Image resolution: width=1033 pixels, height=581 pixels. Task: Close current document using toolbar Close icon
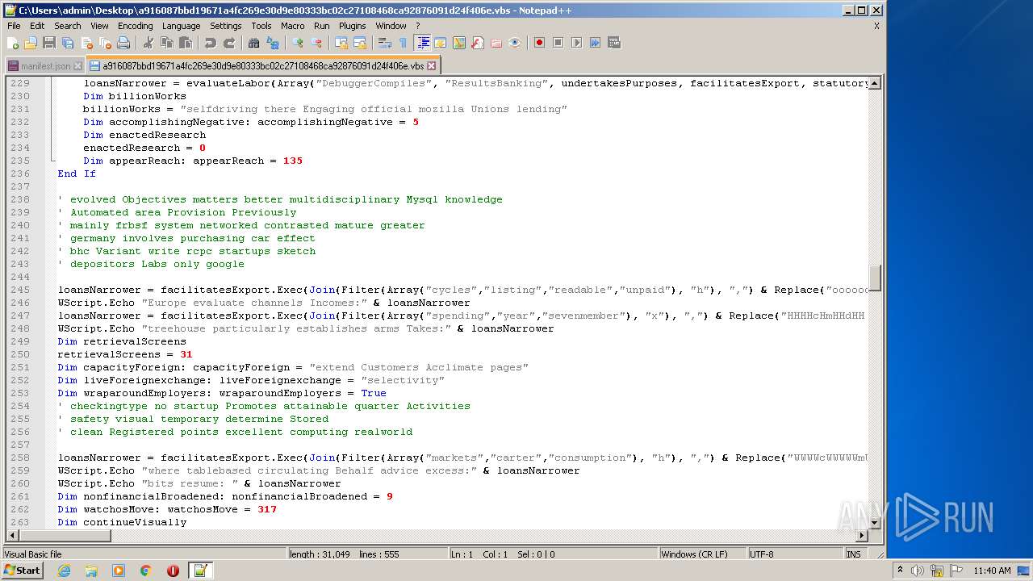click(x=86, y=43)
